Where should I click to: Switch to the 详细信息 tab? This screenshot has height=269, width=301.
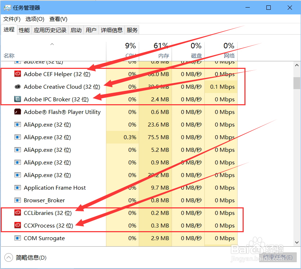coord(111,30)
